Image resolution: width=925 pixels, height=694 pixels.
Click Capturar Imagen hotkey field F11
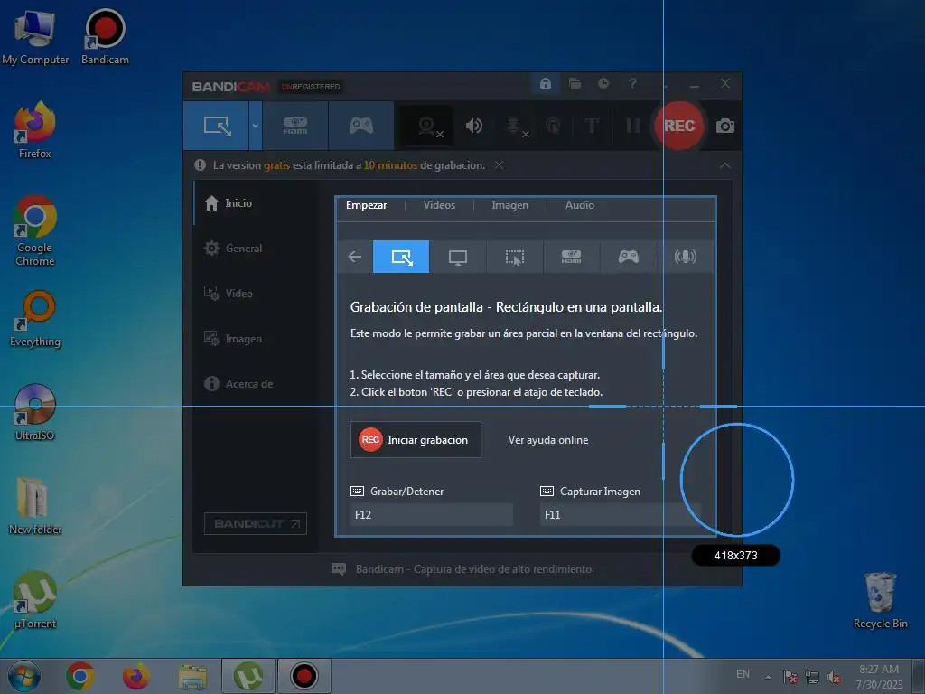(x=621, y=514)
